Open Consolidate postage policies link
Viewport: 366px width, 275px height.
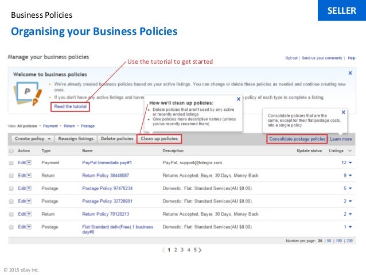point(297,139)
